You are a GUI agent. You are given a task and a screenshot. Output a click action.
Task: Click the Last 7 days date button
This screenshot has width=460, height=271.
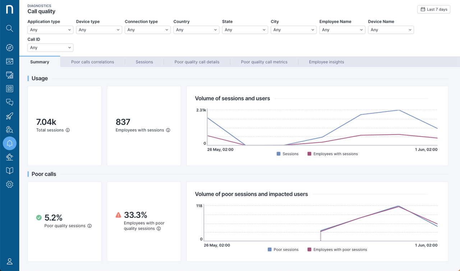(434, 9)
